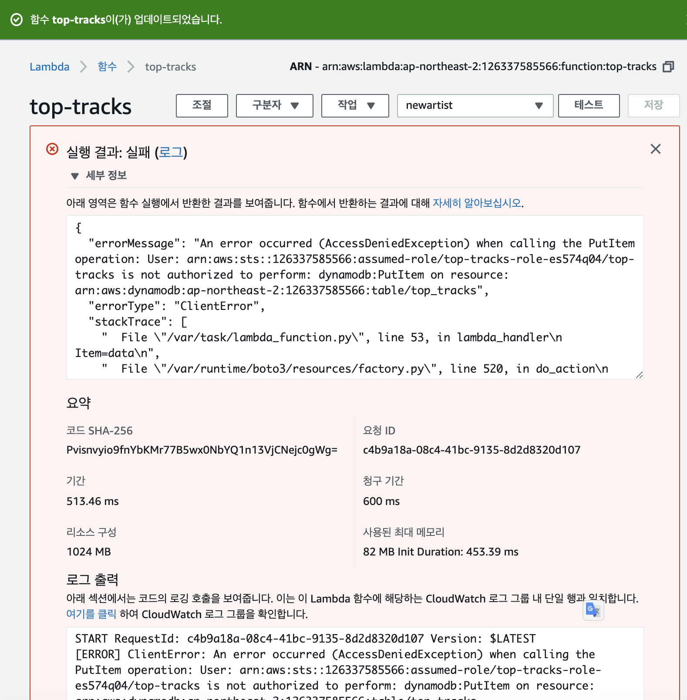Screen dimensions: 687x700
Task: Copy the function ARN with copy icon
Action: (668, 67)
